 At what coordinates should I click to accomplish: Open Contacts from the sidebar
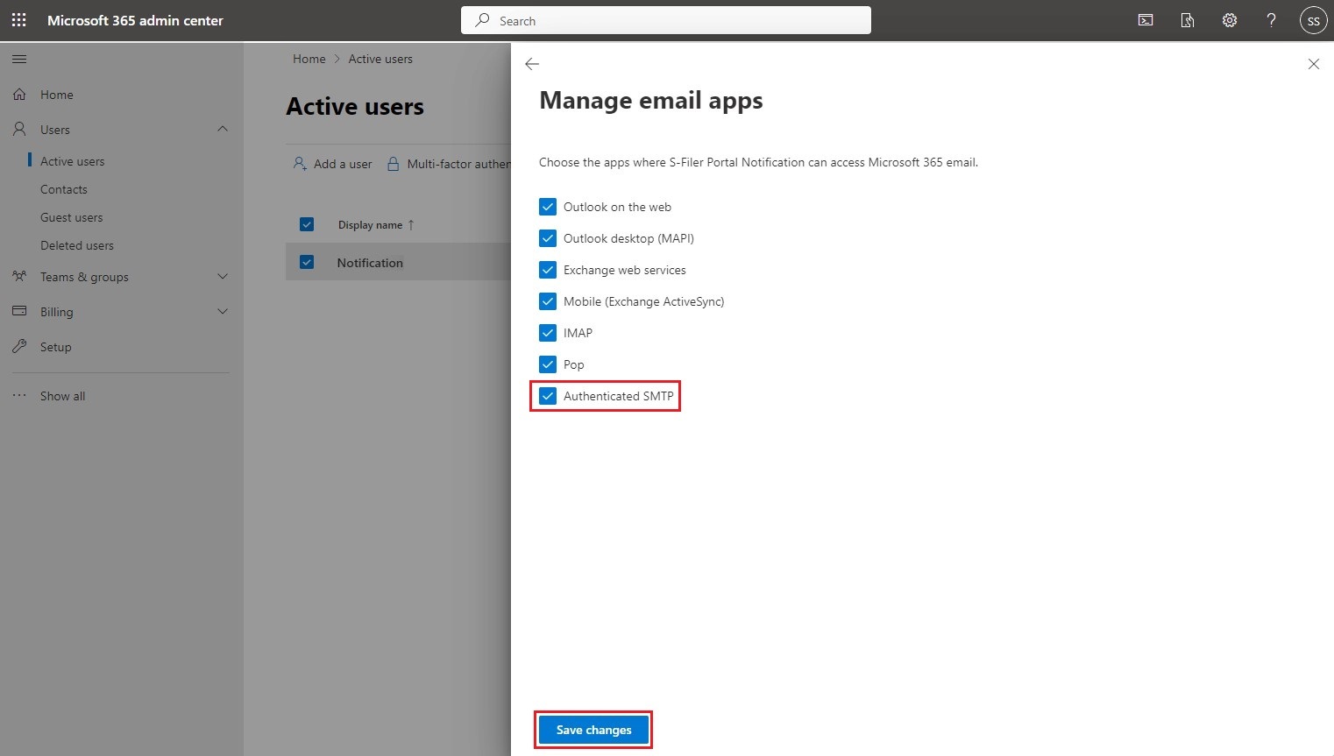pyautogui.click(x=64, y=188)
